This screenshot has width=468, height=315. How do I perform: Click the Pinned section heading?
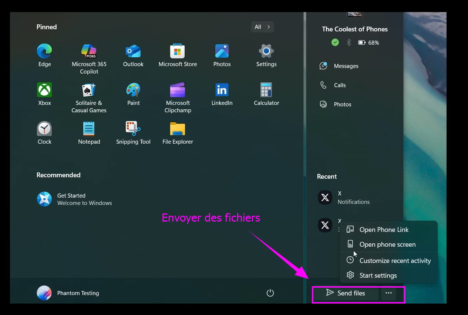pos(47,27)
